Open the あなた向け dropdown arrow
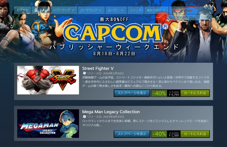This screenshot has width=227, height=147. click(x=164, y=10)
